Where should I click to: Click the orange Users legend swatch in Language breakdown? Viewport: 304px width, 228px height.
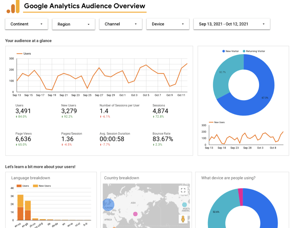[x=19, y=186]
